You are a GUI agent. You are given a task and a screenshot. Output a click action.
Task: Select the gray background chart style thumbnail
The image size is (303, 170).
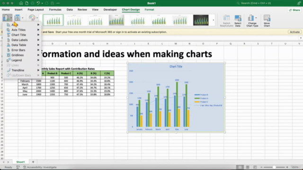click(116, 20)
